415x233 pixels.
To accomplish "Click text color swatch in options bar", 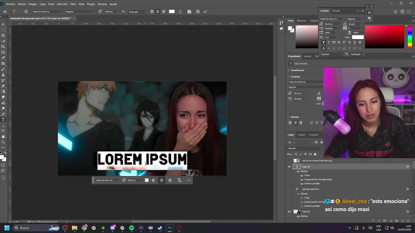I will coord(172,12).
